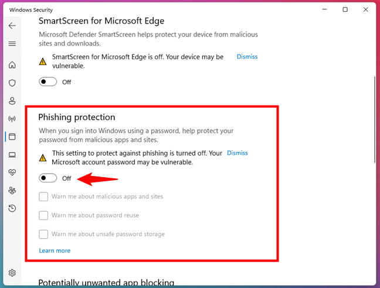Viewport: 380px width, 288px height.
Task: Open Settings gear in sidebar
Action: 12,273
